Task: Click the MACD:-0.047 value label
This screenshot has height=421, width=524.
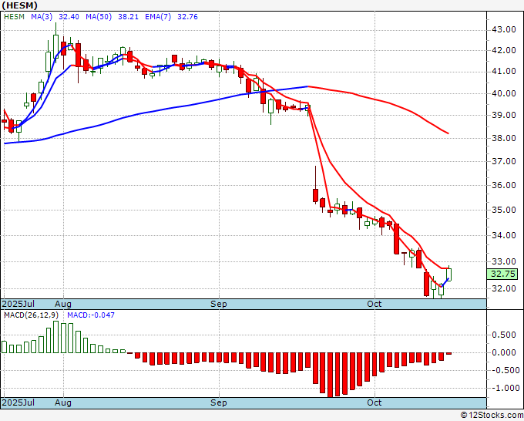Action: tap(91, 315)
